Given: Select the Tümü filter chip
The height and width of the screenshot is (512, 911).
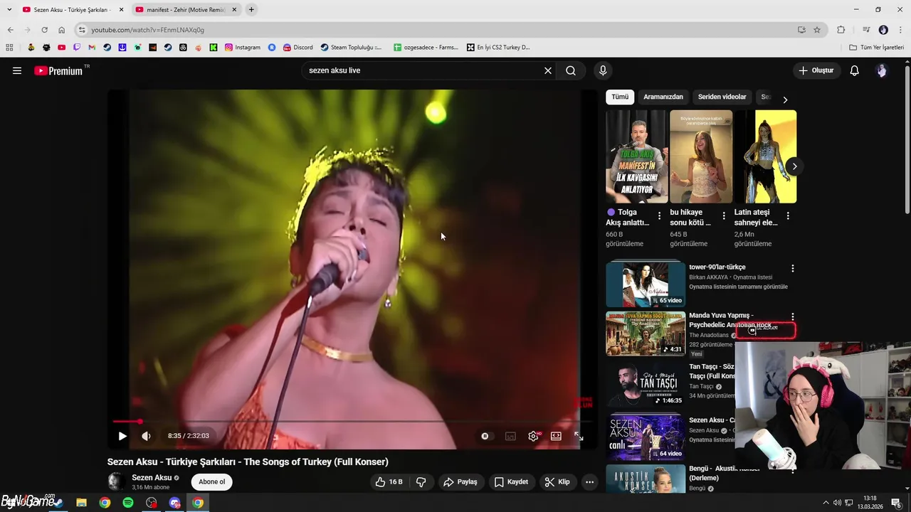Looking at the screenshot, I should click(x=620, y=97).
